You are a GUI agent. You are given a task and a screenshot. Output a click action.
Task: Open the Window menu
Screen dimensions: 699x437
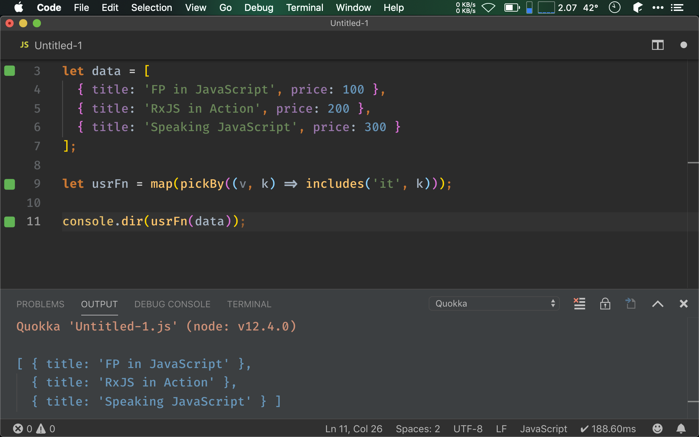click(353, 8)
